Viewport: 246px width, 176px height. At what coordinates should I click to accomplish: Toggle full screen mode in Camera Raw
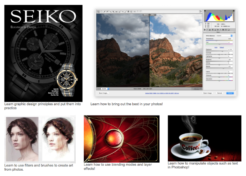200,11
